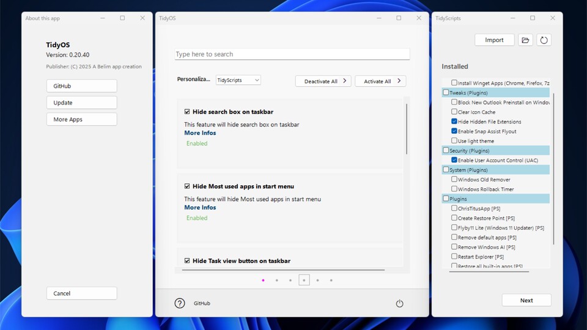The width and height of the screenshot is (587, 330).
Task: Click TidyScripts list horizontal scrollbar
Action: (489, 271)
